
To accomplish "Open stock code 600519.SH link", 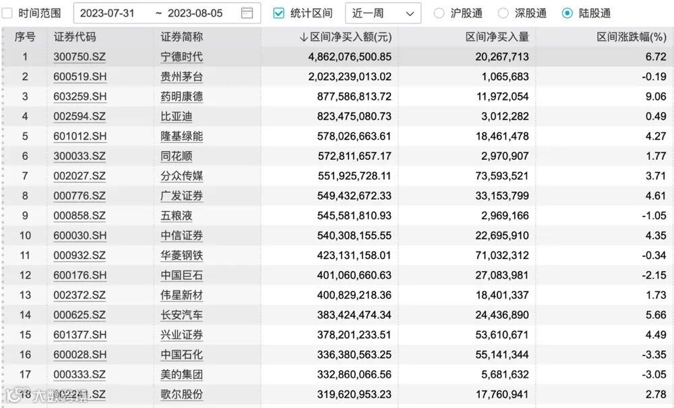I will click(x=80, y=76).
